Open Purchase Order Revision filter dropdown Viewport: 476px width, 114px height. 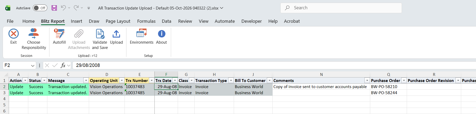pyautogui.click(x=458, y=80)
